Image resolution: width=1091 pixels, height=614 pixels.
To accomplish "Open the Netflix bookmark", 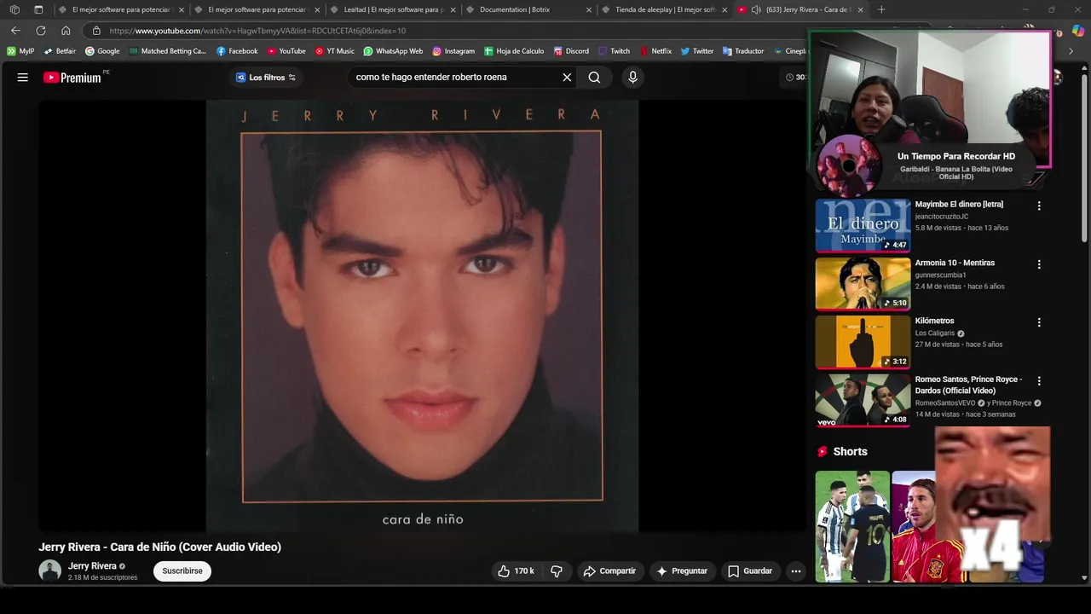I will tap(655, 51).
